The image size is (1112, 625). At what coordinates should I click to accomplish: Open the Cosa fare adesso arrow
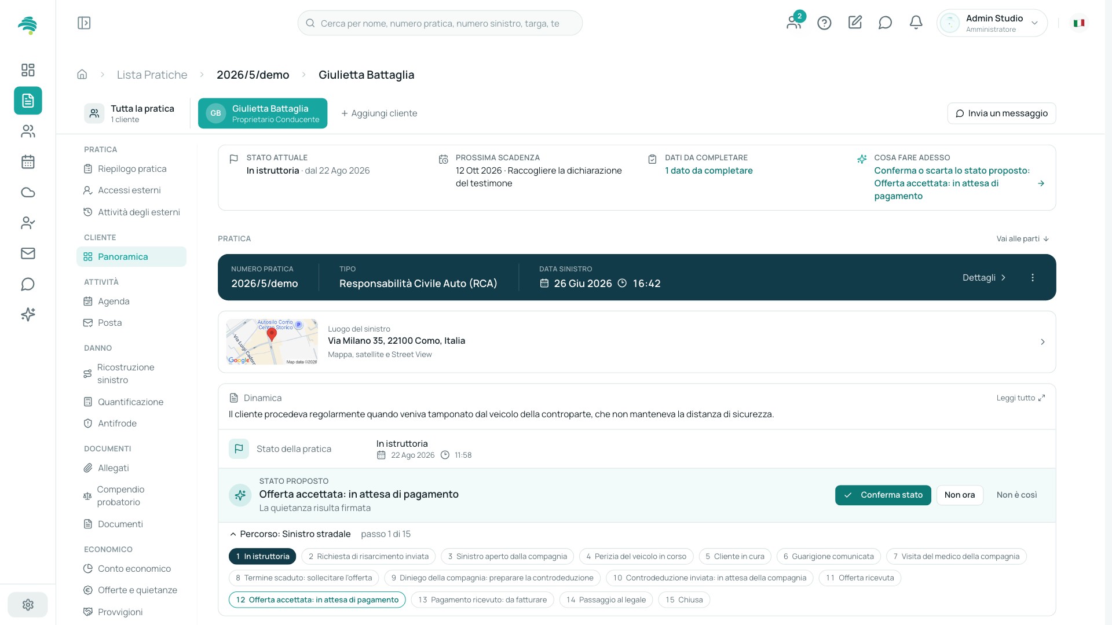1041,183
